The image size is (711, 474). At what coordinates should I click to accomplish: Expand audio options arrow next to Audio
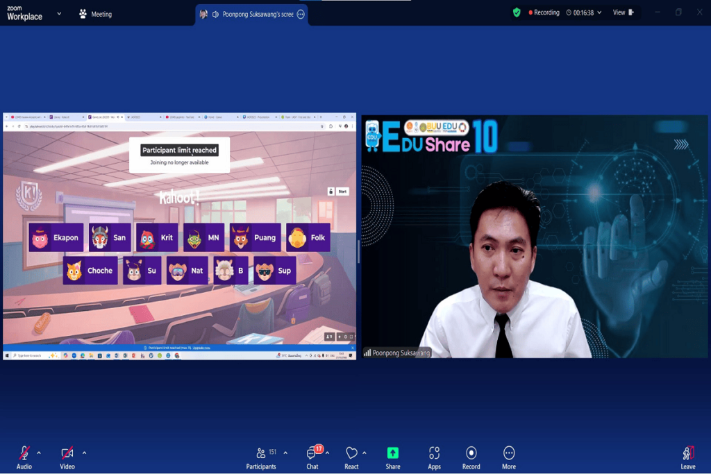click(x=39, y=452)
